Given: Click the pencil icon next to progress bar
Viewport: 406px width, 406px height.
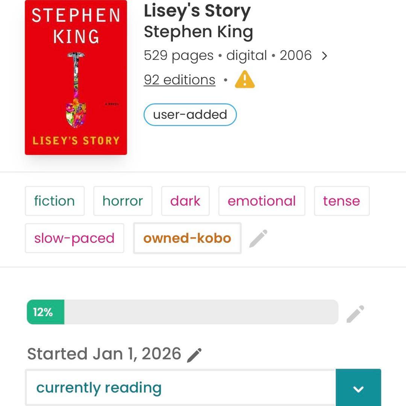Looking at the screenshot, I should (x=355, y=314).
